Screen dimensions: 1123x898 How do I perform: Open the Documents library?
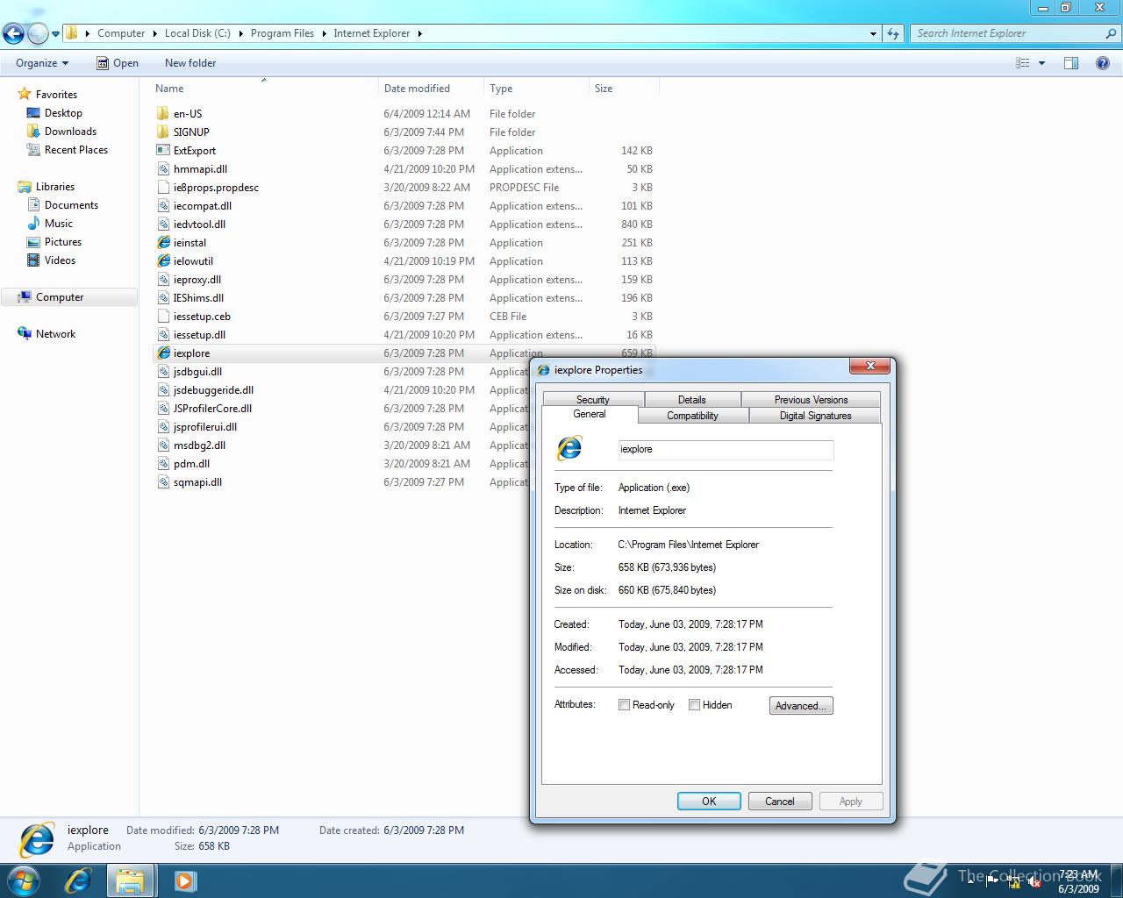click(71, 205)
